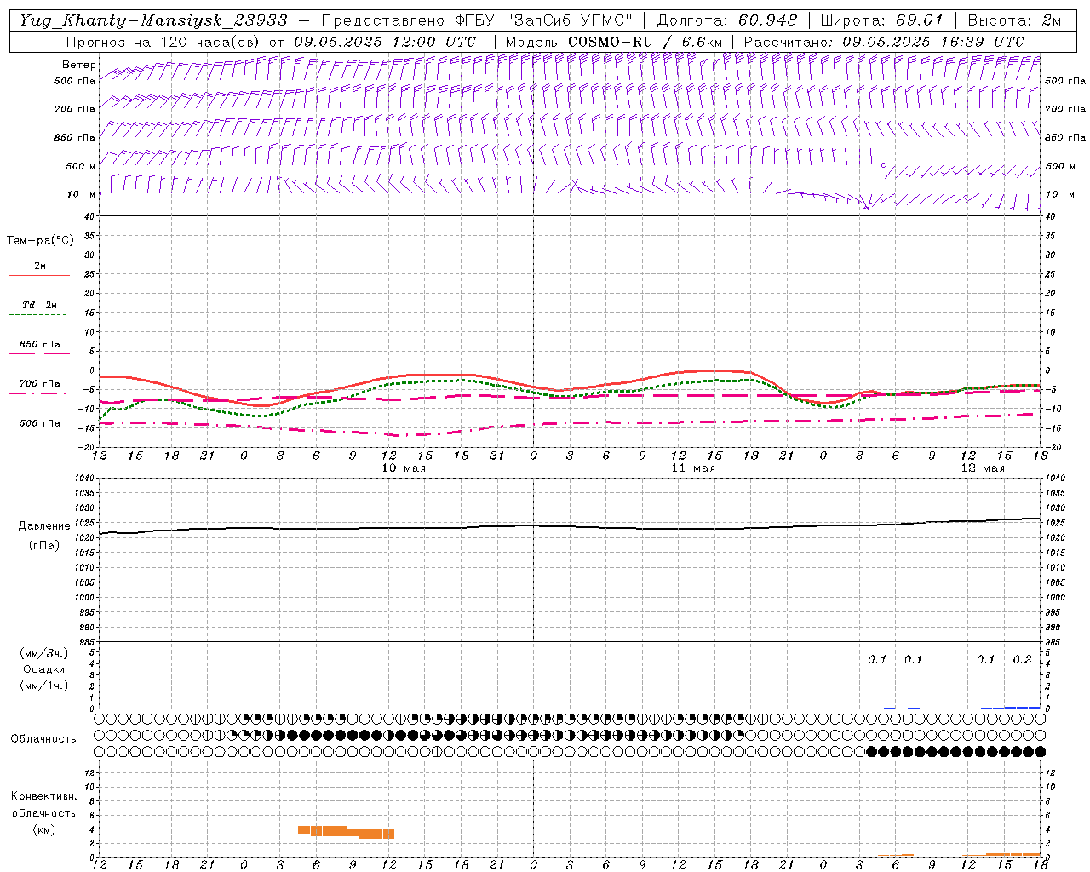Select the 850 гПа temperature legend entry

click(40, 345)
